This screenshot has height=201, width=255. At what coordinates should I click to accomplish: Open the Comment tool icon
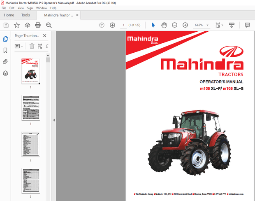pyautogui.click(x=247, y=25)
